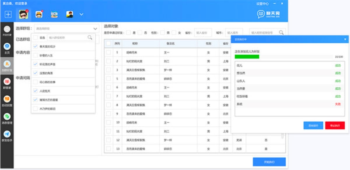Click the 备注名 column header

coord(170,43)
